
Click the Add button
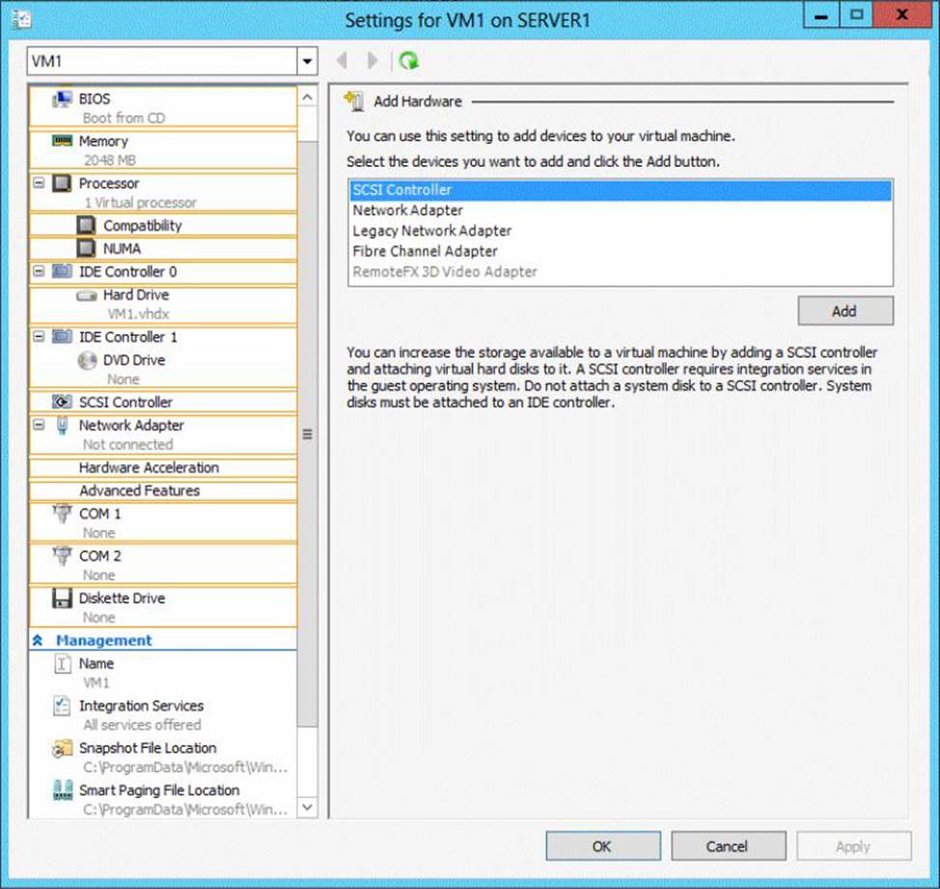pyautogui.click(x=844, y=311)
